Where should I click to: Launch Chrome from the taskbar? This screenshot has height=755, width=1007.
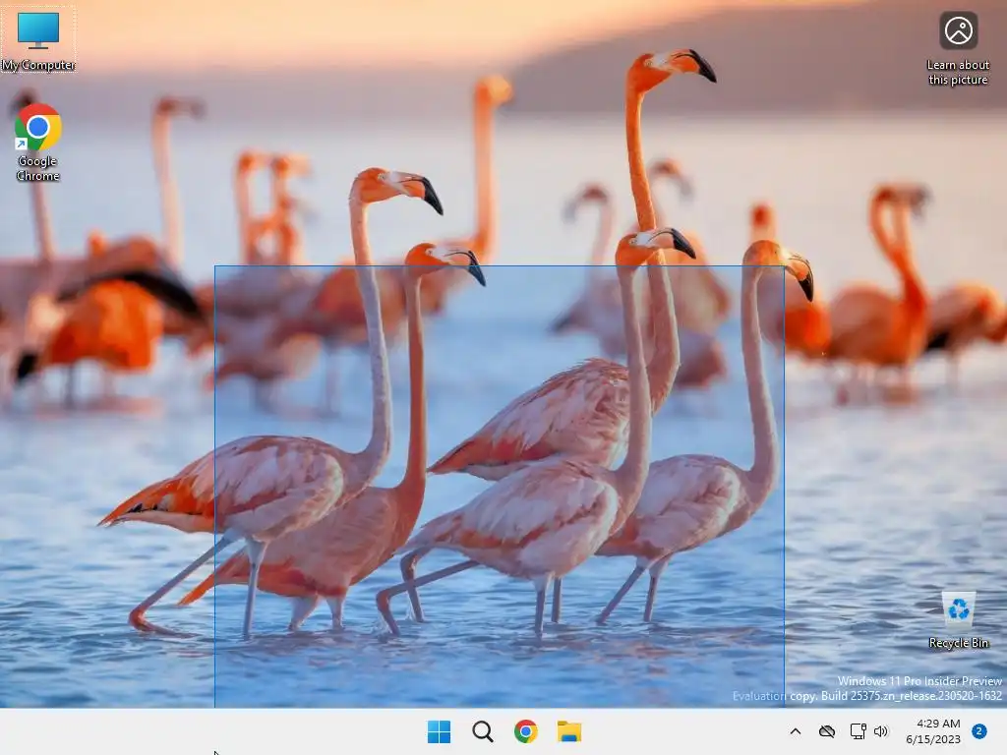525,731
